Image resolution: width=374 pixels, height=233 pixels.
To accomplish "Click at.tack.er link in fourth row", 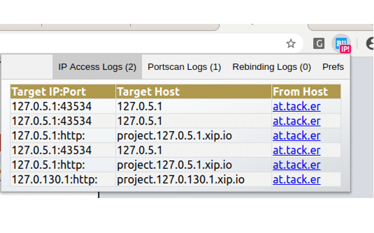I will coord(296,150).
